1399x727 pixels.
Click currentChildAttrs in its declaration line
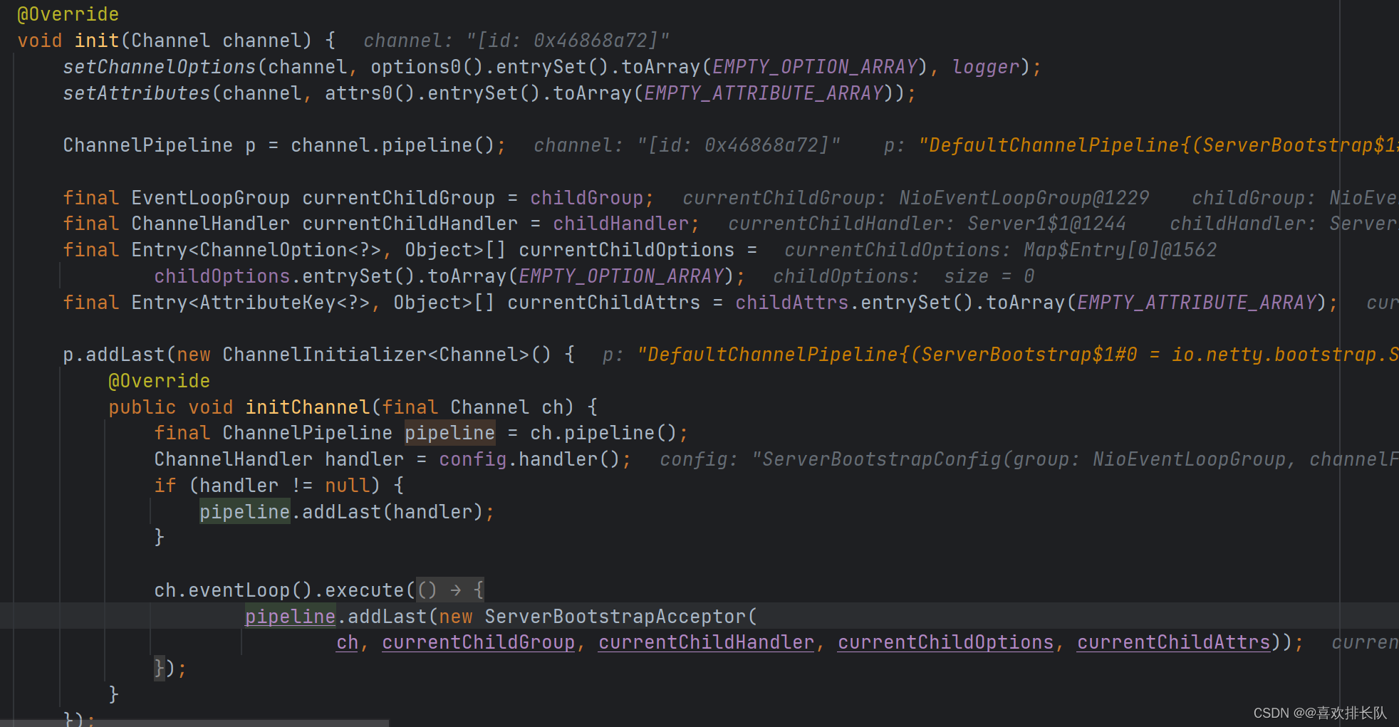point(603,303)
